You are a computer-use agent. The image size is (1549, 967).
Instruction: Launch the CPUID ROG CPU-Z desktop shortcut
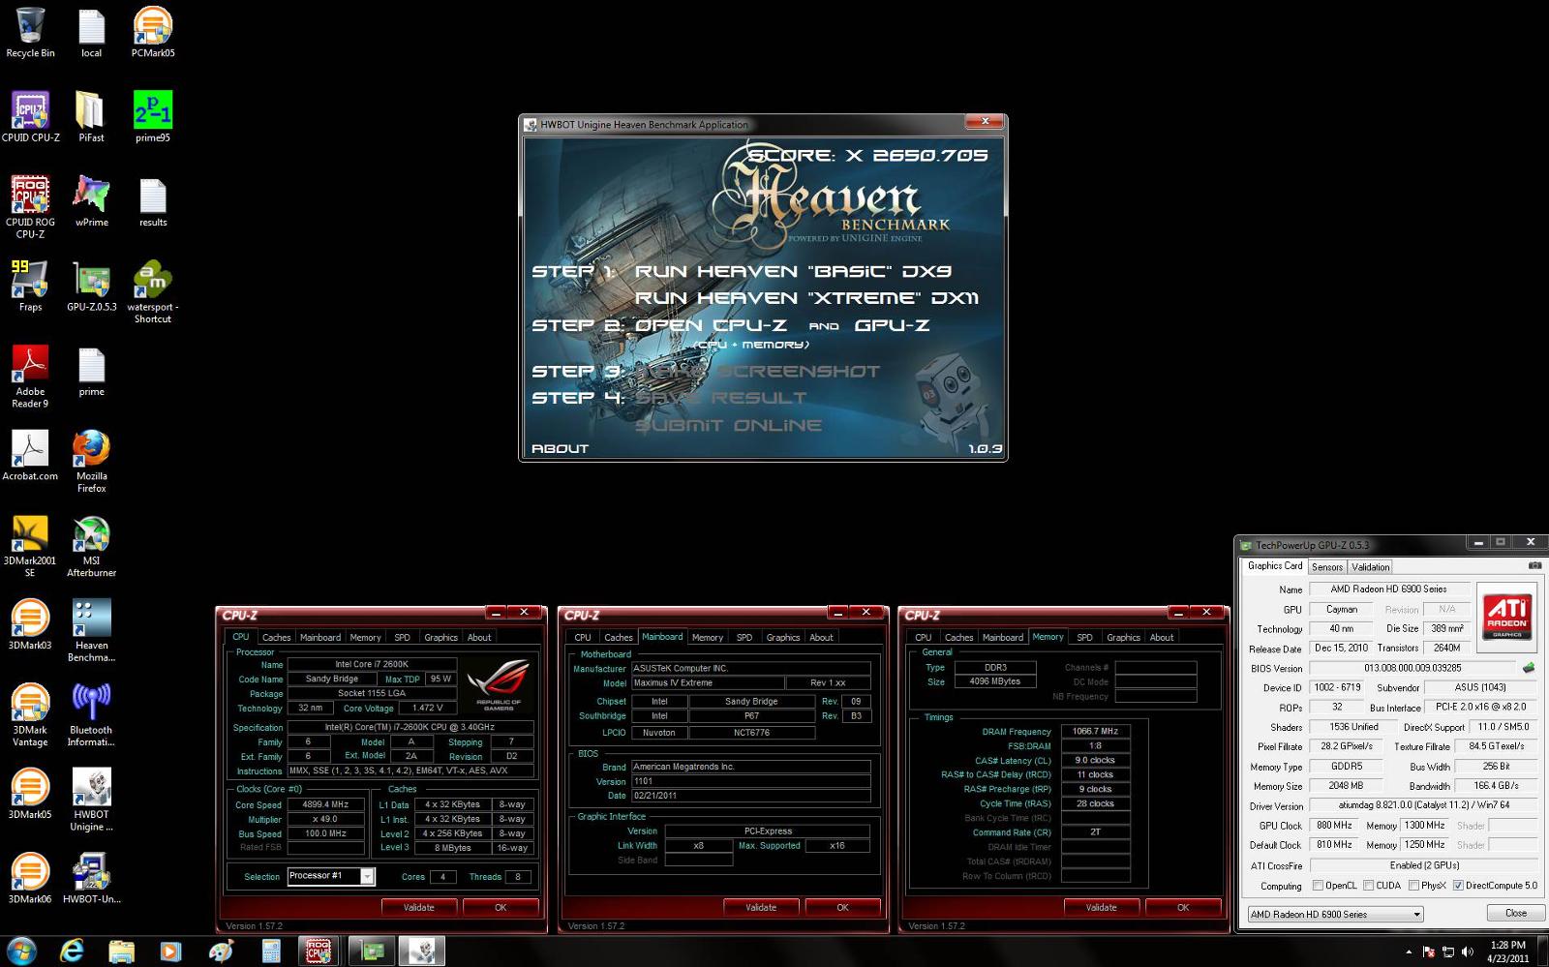click(30, 207)
